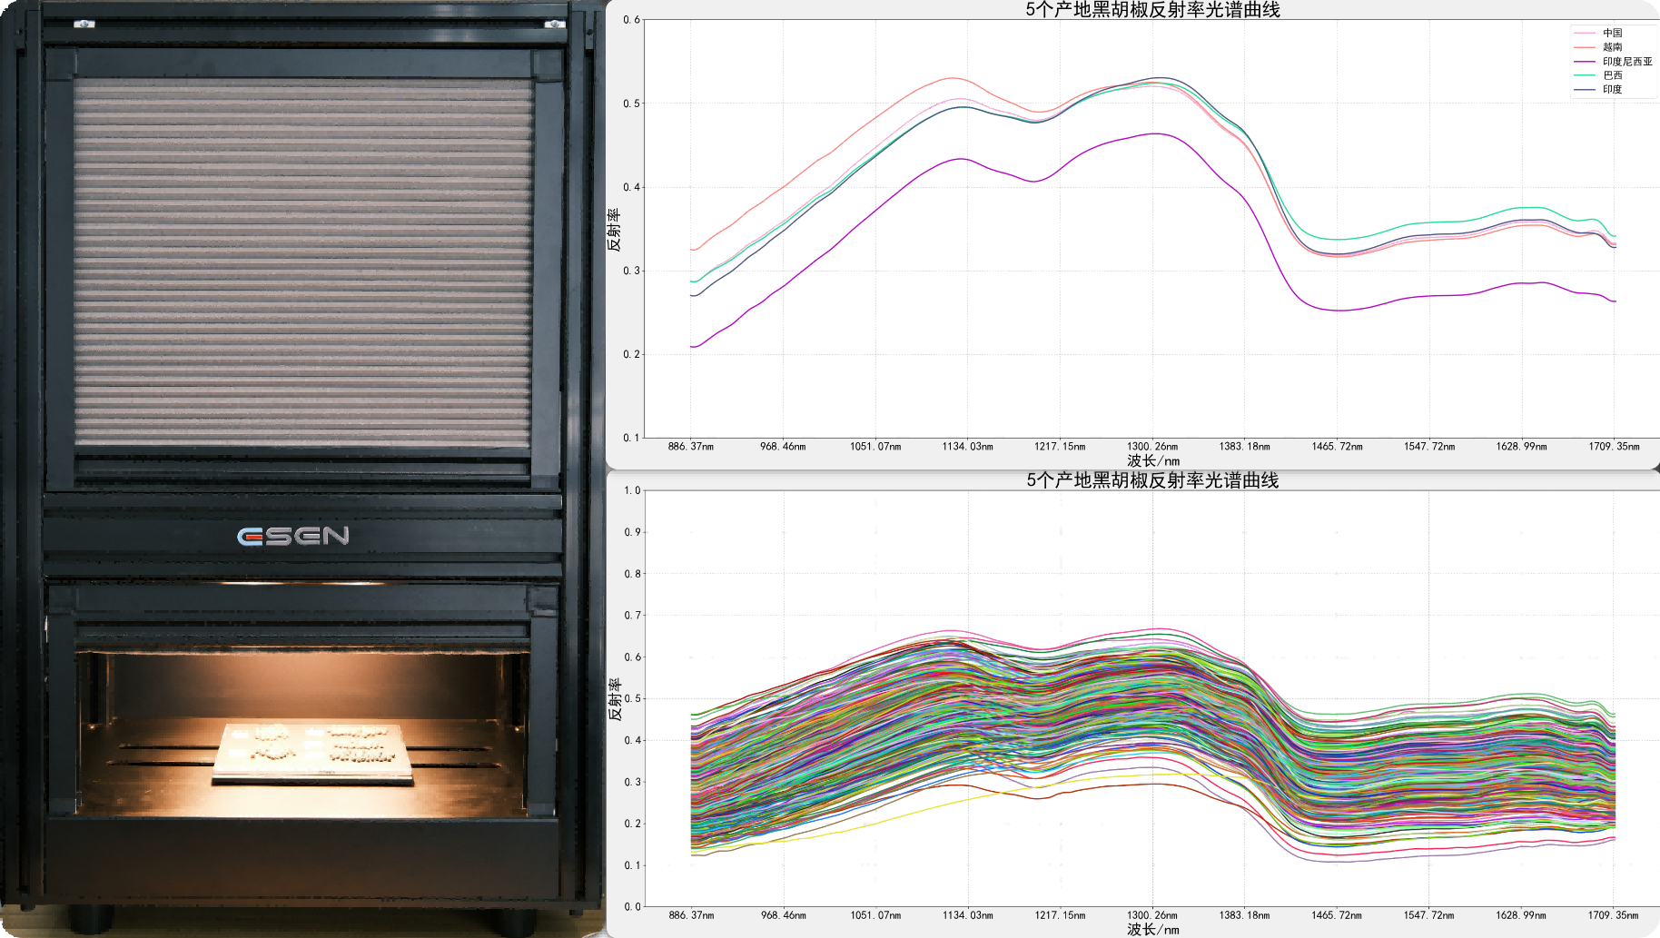Viewport: 1660px width, 938px height.
Task: Click the 1300.26nm tick label on top chart
Action: (1152, 447)
